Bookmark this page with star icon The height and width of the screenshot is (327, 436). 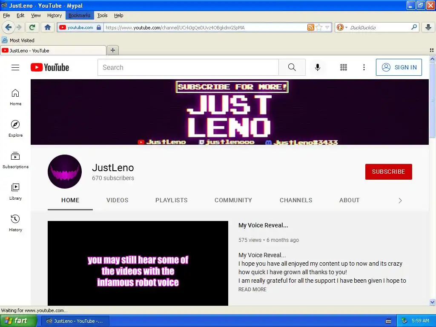click(319, 27)
